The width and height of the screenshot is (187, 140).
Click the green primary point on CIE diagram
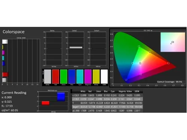click(139, 46)
